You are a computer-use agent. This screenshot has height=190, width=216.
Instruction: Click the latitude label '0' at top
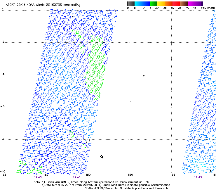[2, 10]
